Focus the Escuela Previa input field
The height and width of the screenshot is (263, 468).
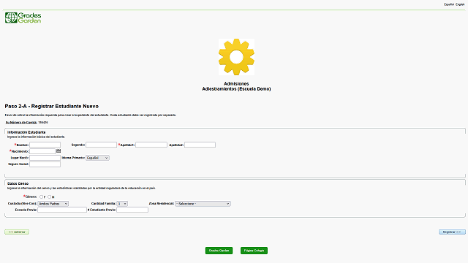tap(62, 210)
